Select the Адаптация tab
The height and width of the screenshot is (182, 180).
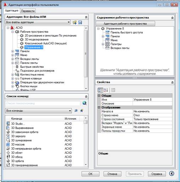point(12,11)
